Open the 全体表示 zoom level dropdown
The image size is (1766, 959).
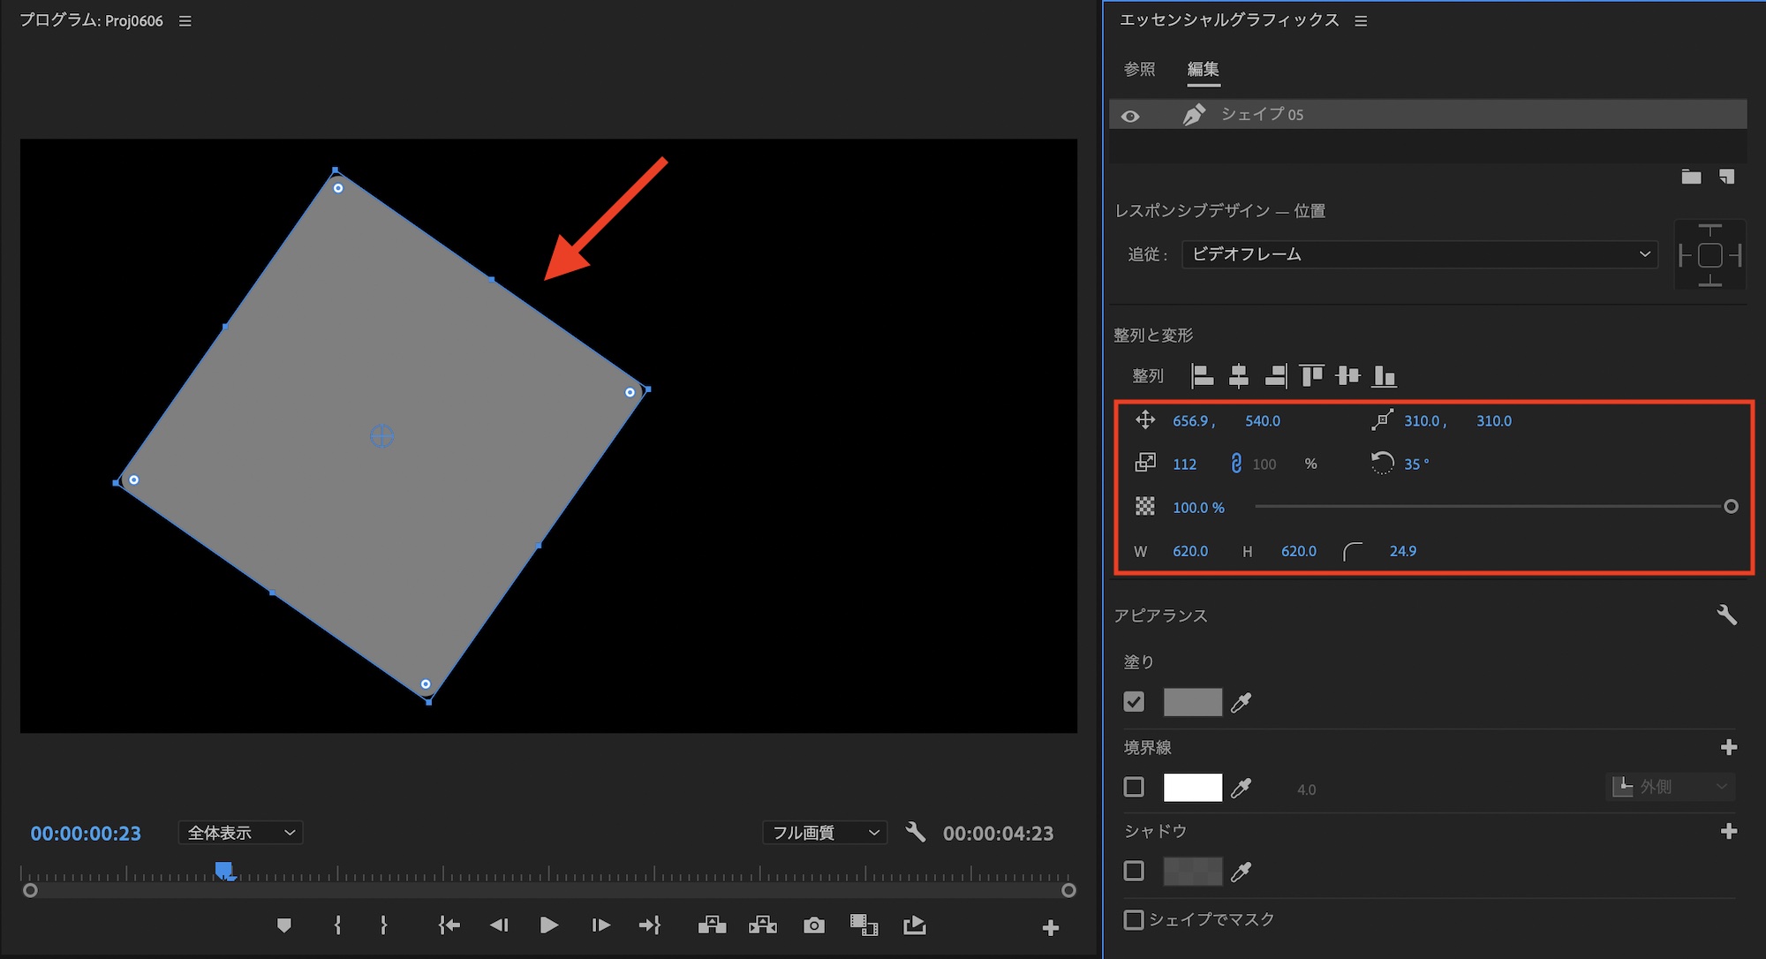[240, 833]
